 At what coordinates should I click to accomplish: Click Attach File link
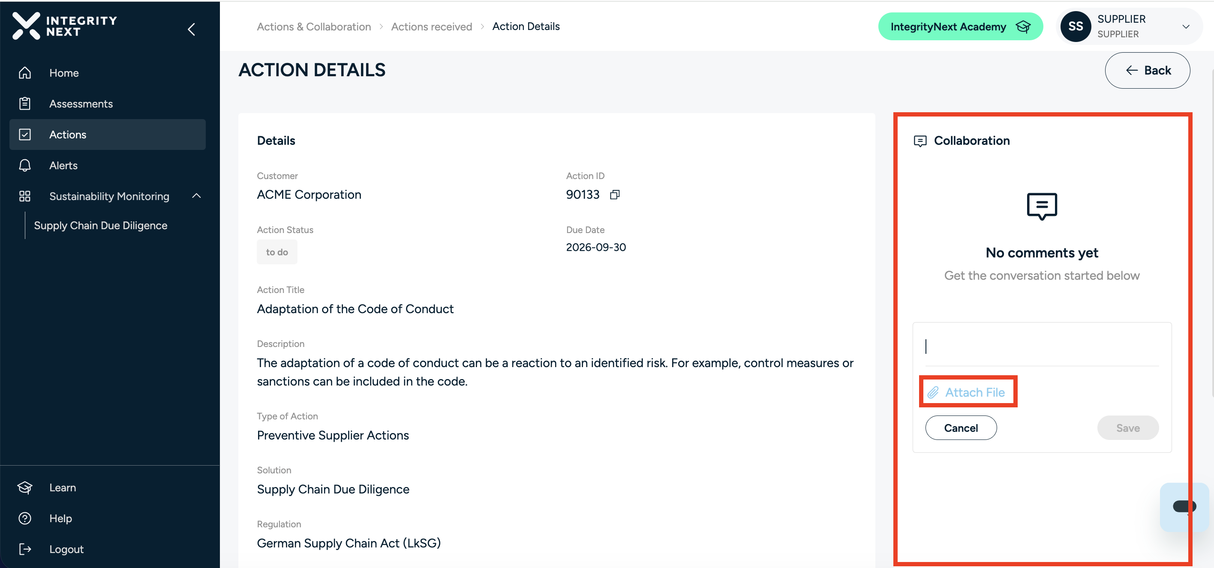click(x=967, y=392)
